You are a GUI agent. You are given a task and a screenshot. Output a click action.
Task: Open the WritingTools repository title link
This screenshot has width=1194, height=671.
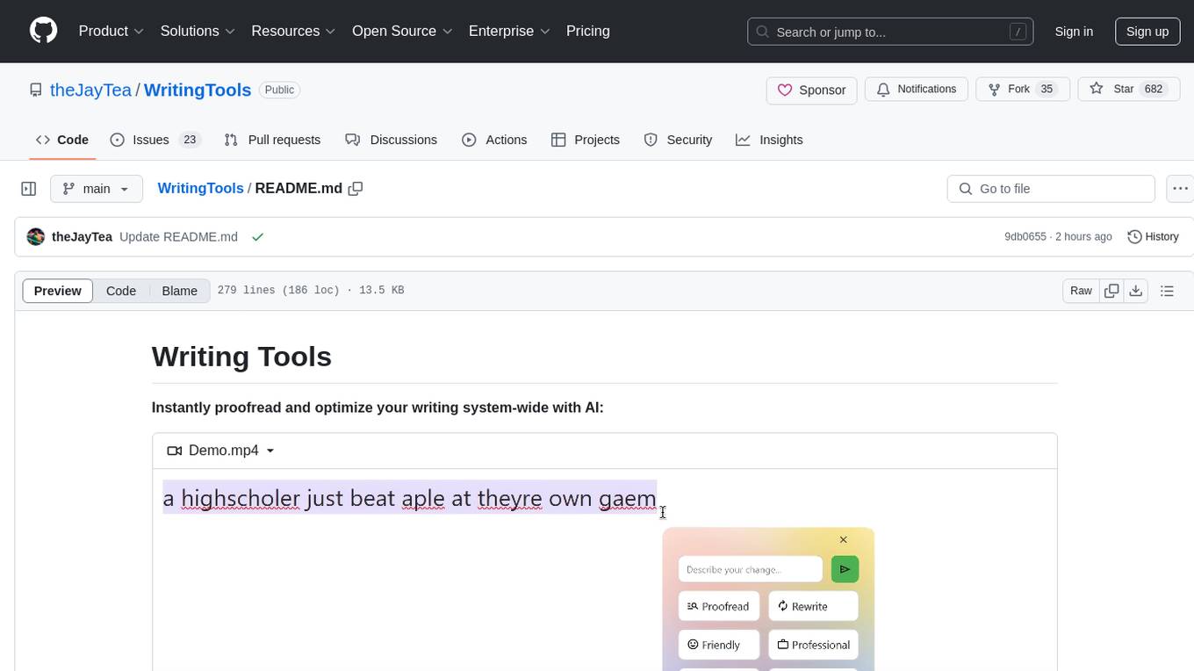[198, 90]
